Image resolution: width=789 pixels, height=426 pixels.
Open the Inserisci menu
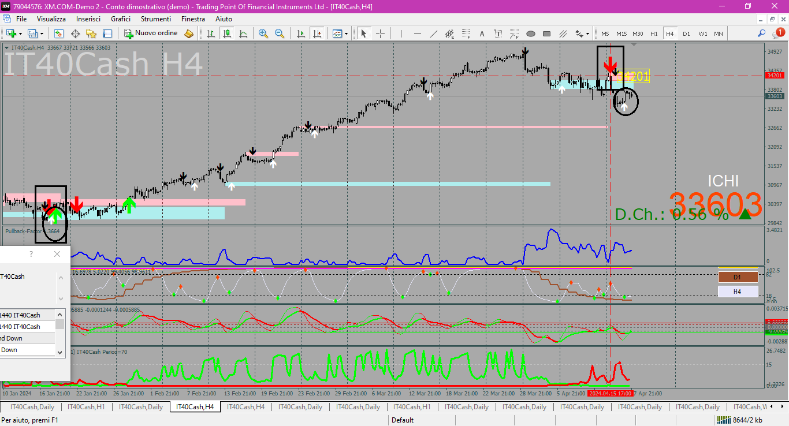(x=88, y=19)
